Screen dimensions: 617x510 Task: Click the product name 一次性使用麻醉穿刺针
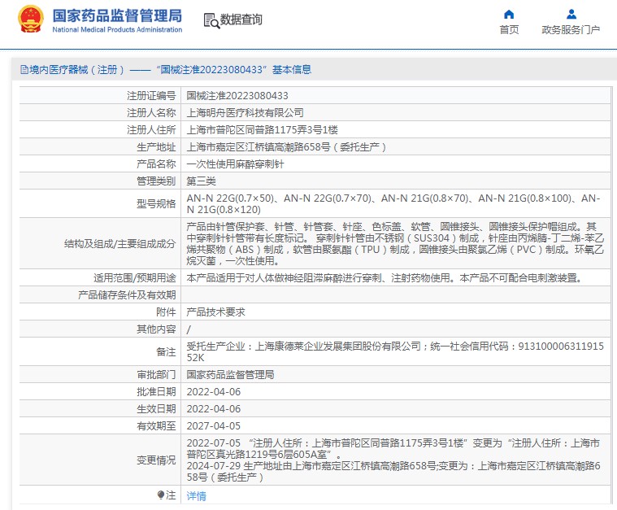[236, 163]
